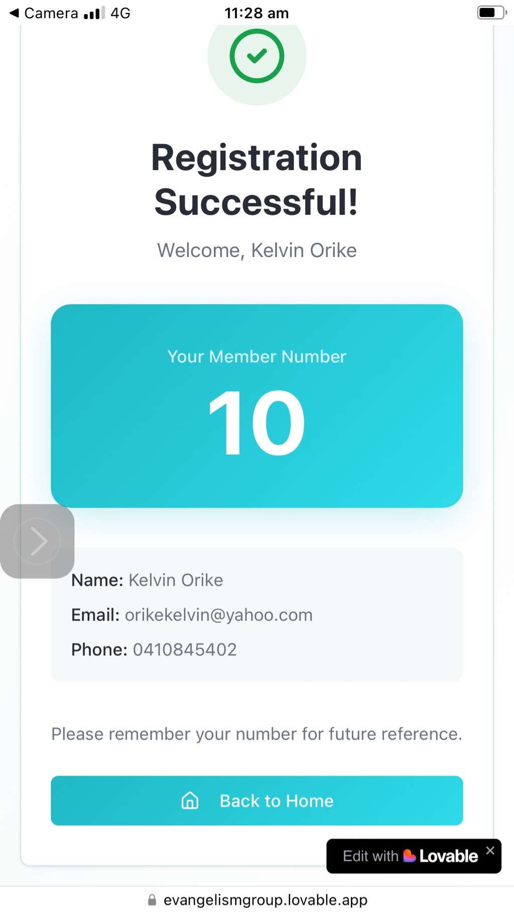This screenshot has height=914, width=514.
Task: Tap the clock showing 11:28 am
Action: tap(256, 13)
